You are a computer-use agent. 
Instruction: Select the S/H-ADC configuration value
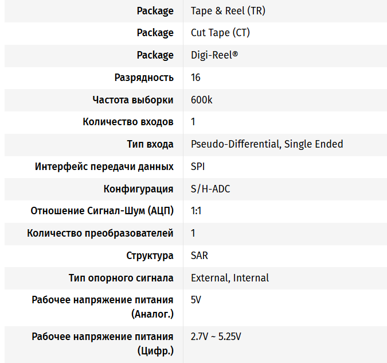point(210,189)
